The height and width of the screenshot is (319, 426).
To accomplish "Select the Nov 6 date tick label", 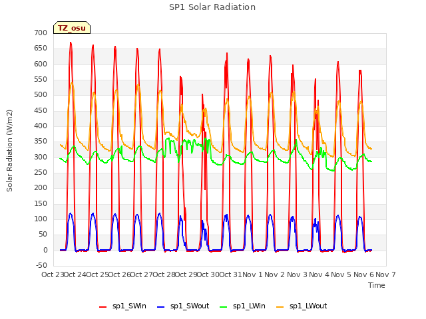I will pos(363,274).
